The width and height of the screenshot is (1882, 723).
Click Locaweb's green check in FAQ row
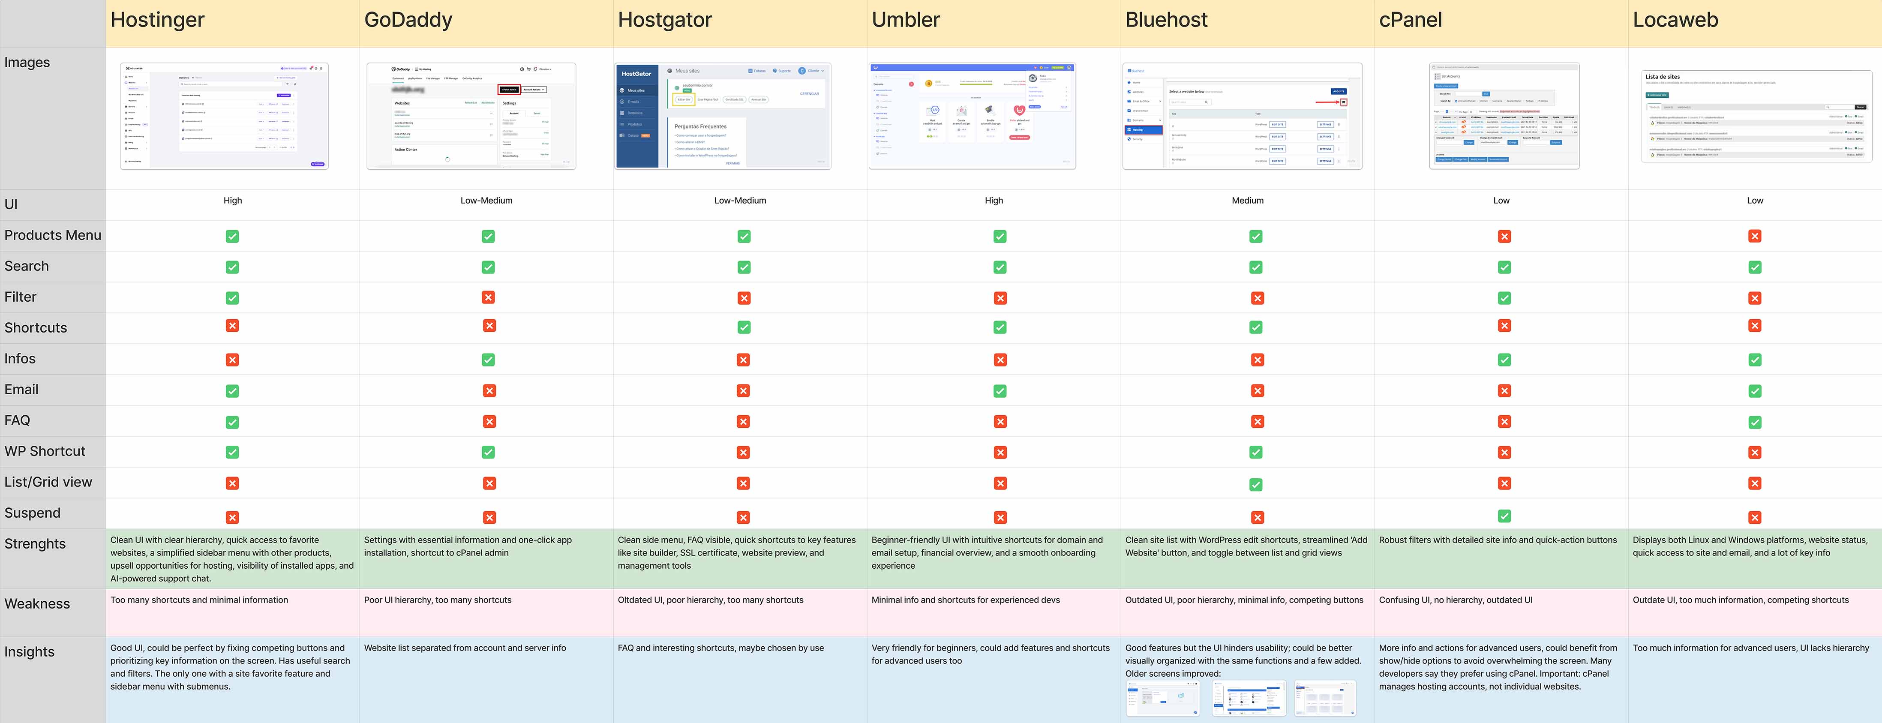[1755, 422]
